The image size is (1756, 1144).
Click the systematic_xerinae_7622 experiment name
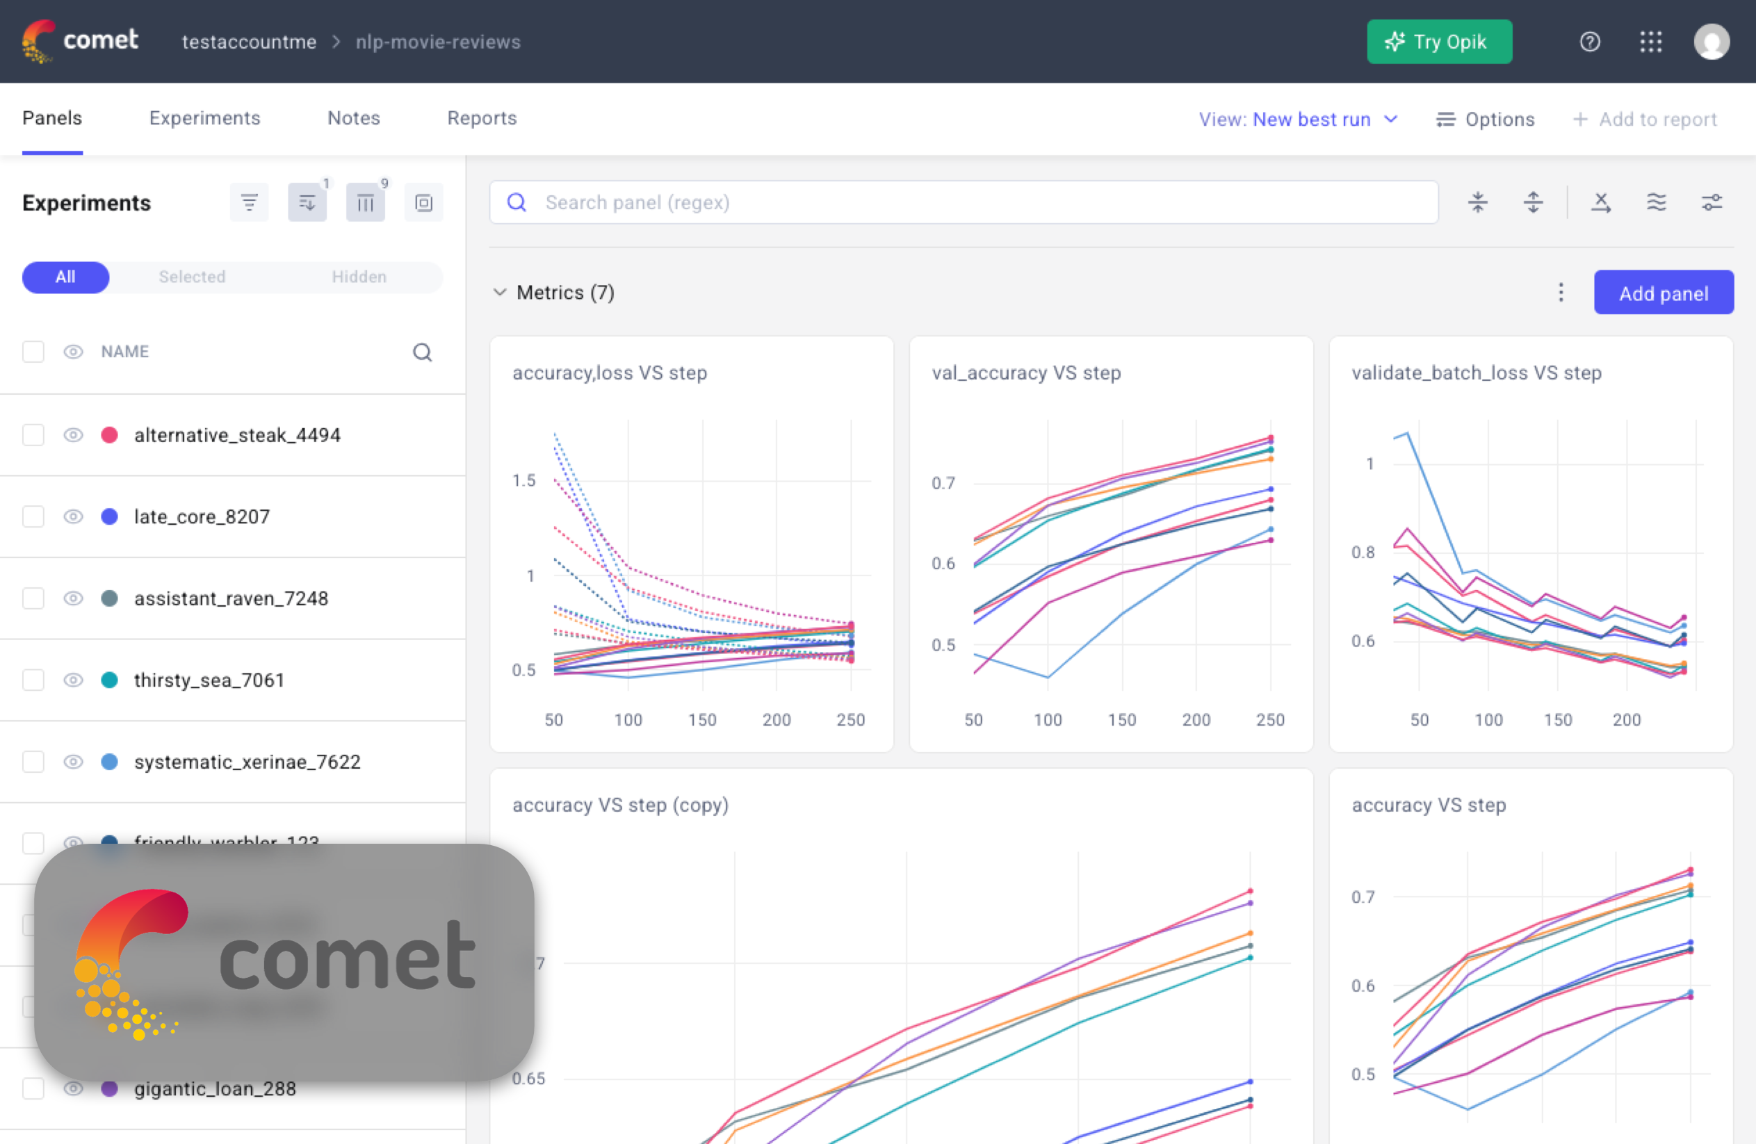point(247,762)
